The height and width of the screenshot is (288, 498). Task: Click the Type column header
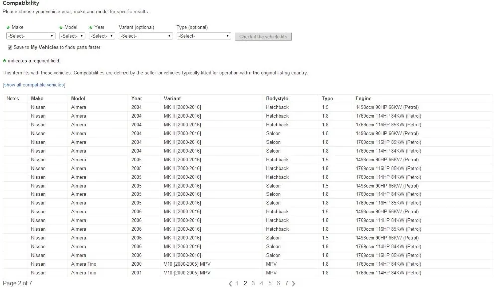327,98
